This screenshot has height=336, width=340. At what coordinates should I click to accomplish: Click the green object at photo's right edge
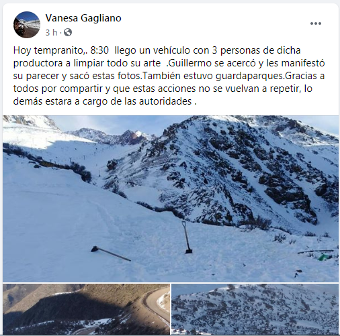tap(325, 257)
